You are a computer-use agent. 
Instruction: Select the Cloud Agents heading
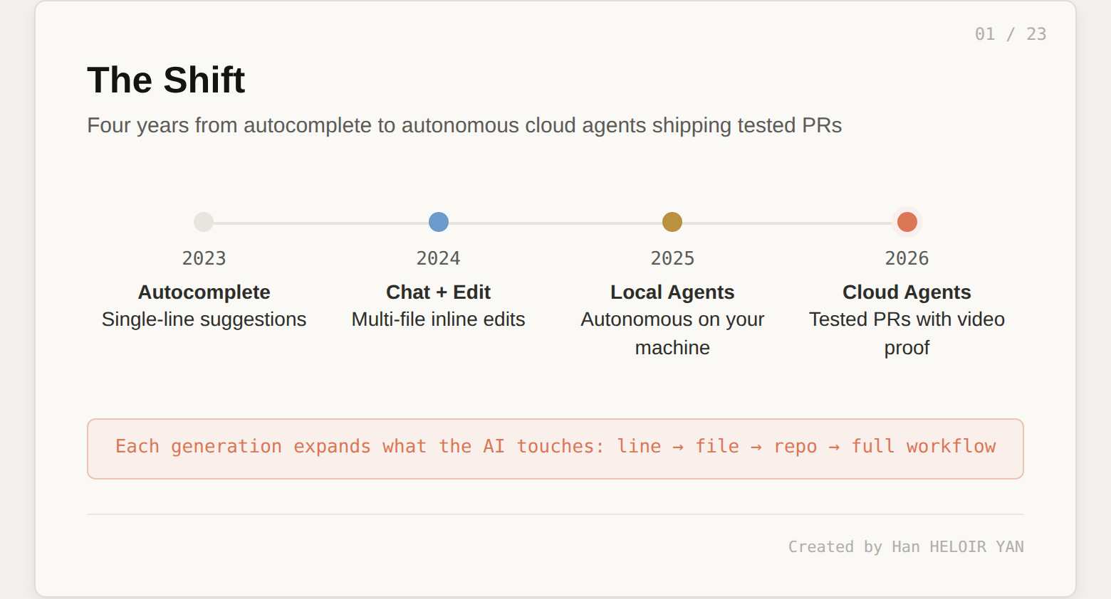pyautogui.click(x=907, y=292)
